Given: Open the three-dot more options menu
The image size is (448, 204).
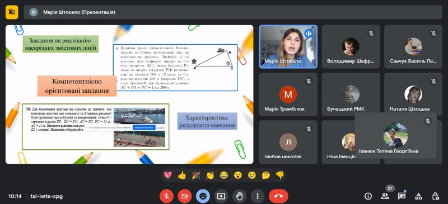Looking at the screenshot, I should 258,196.
